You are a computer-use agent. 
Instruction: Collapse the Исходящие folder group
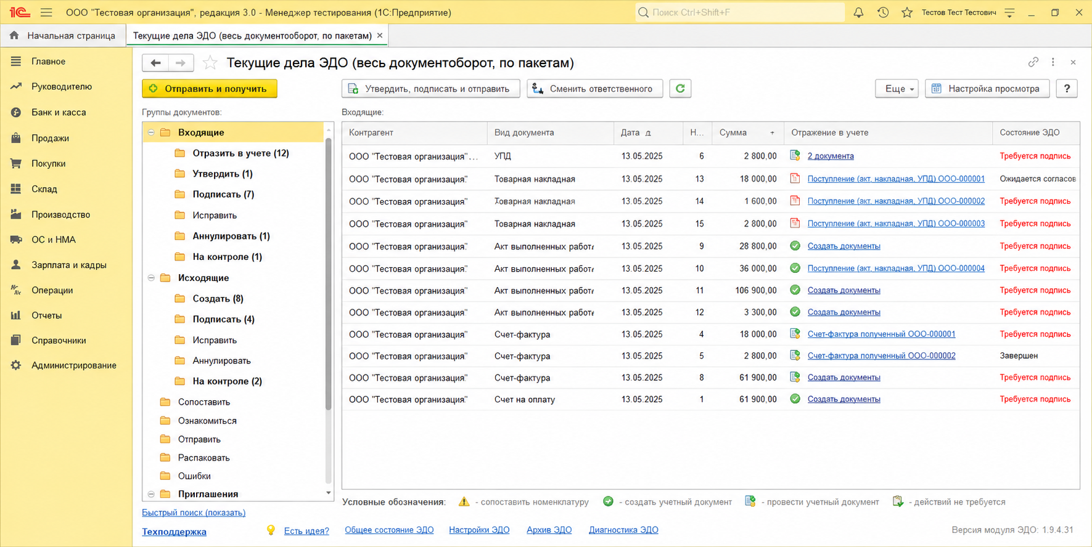click(x=151, y=278)
